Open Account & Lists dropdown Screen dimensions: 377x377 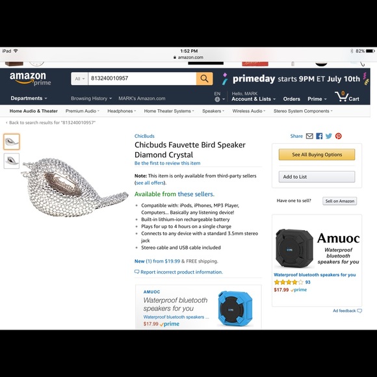pos(253,97)
